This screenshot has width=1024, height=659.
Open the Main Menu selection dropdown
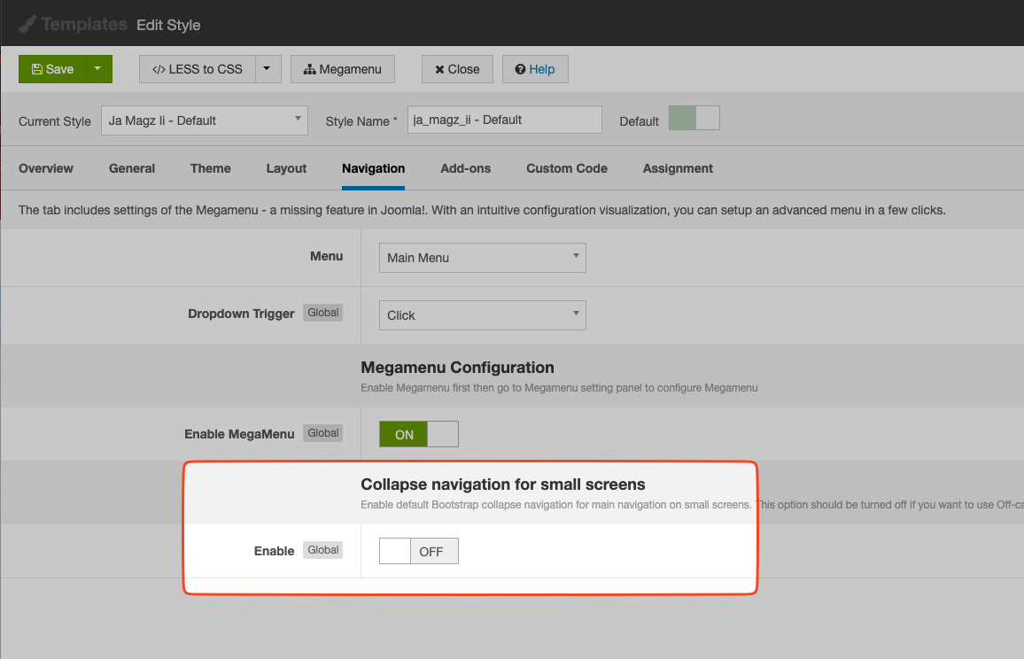click(x=482, y=258)
